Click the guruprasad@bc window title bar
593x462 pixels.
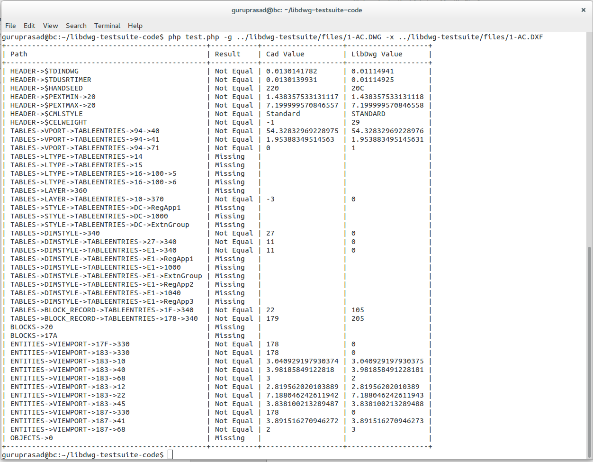point(296,9)
